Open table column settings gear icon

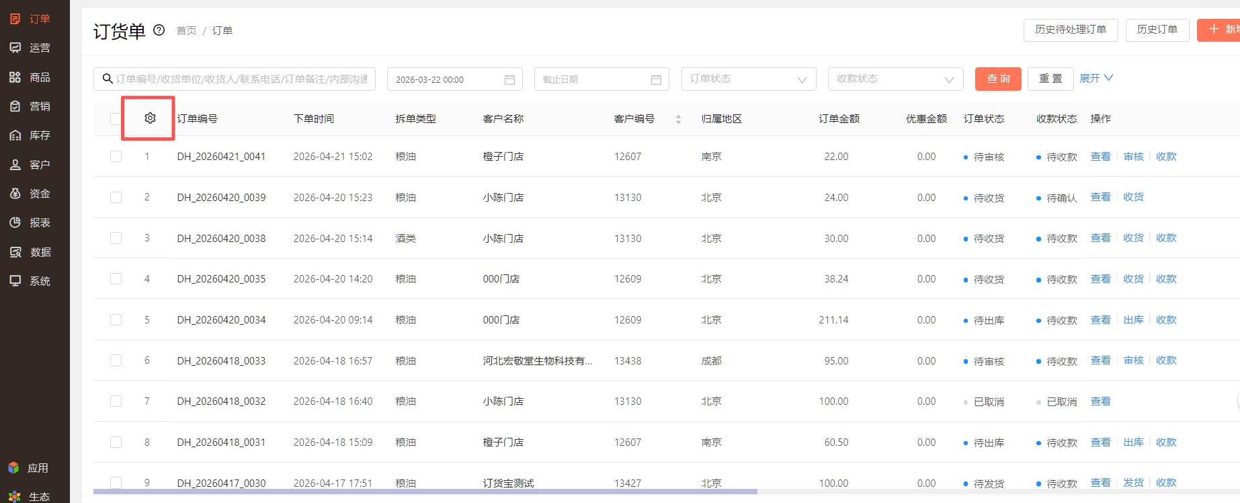[150, 118]
